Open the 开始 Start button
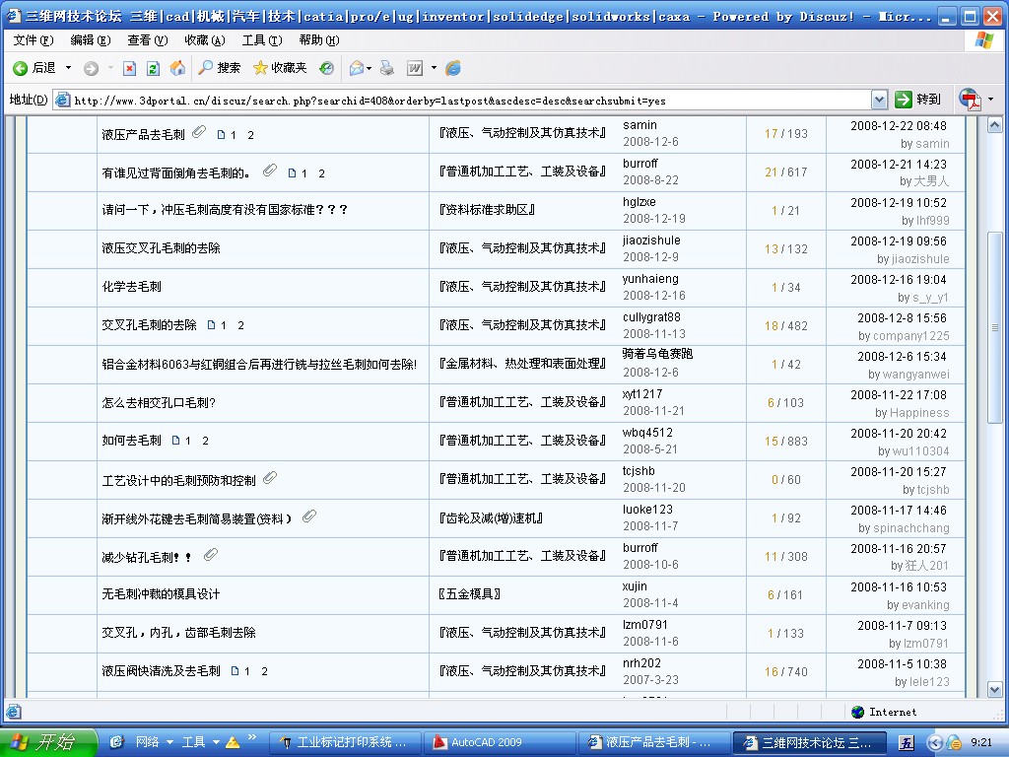This screenshot has width=1009, height=757. click(x=49, y=742)
